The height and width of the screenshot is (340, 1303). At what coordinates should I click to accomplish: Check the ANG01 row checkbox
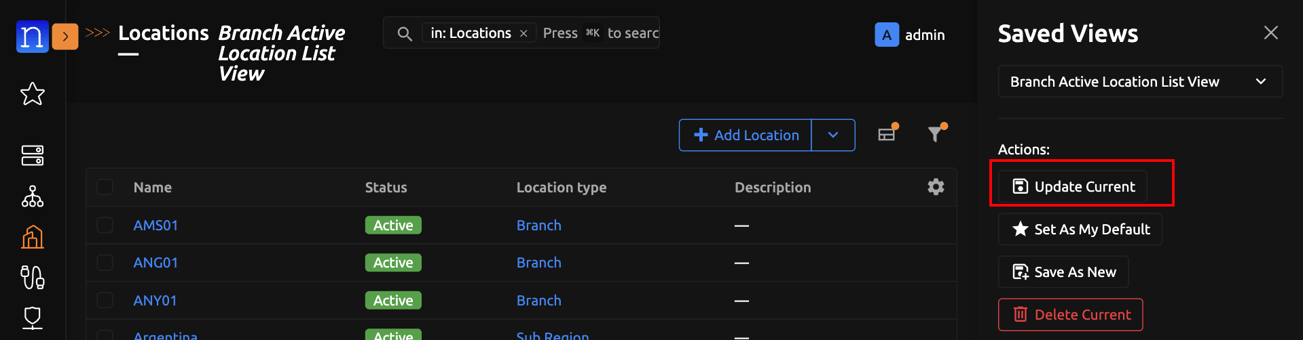pyautogui.click(x=105, y=262)
